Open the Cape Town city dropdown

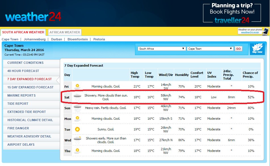point(210,49)
